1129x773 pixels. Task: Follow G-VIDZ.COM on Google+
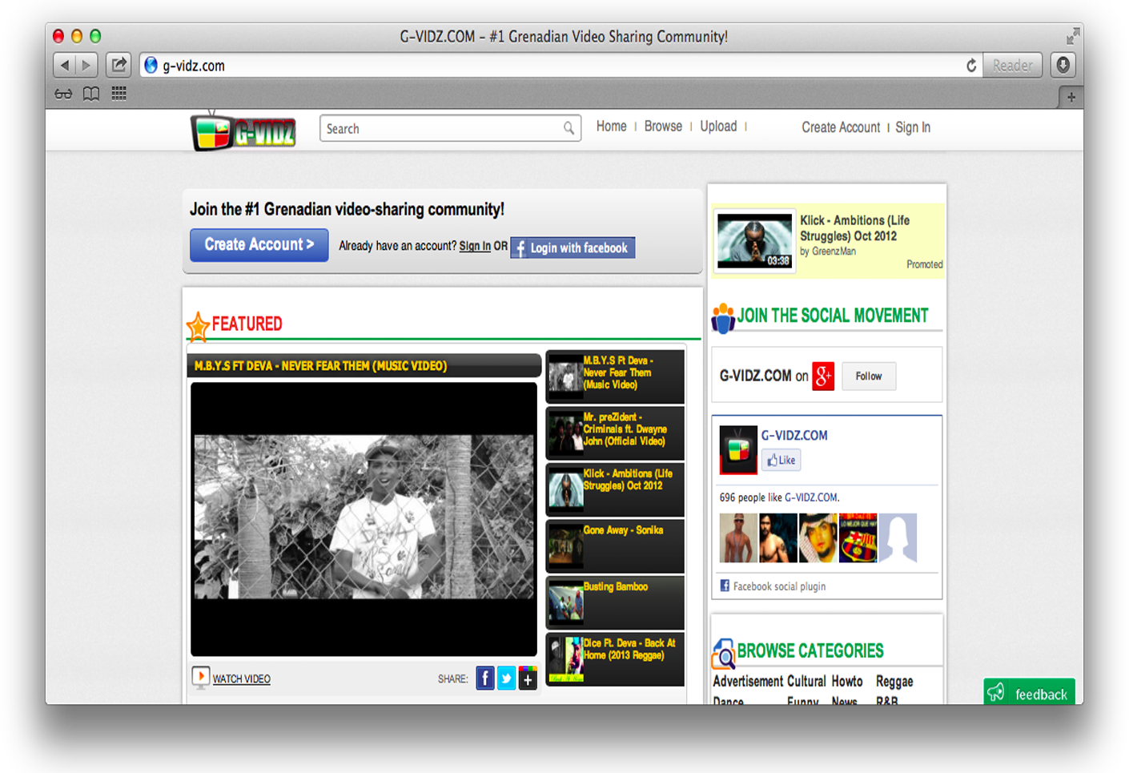tap(868, 376)
